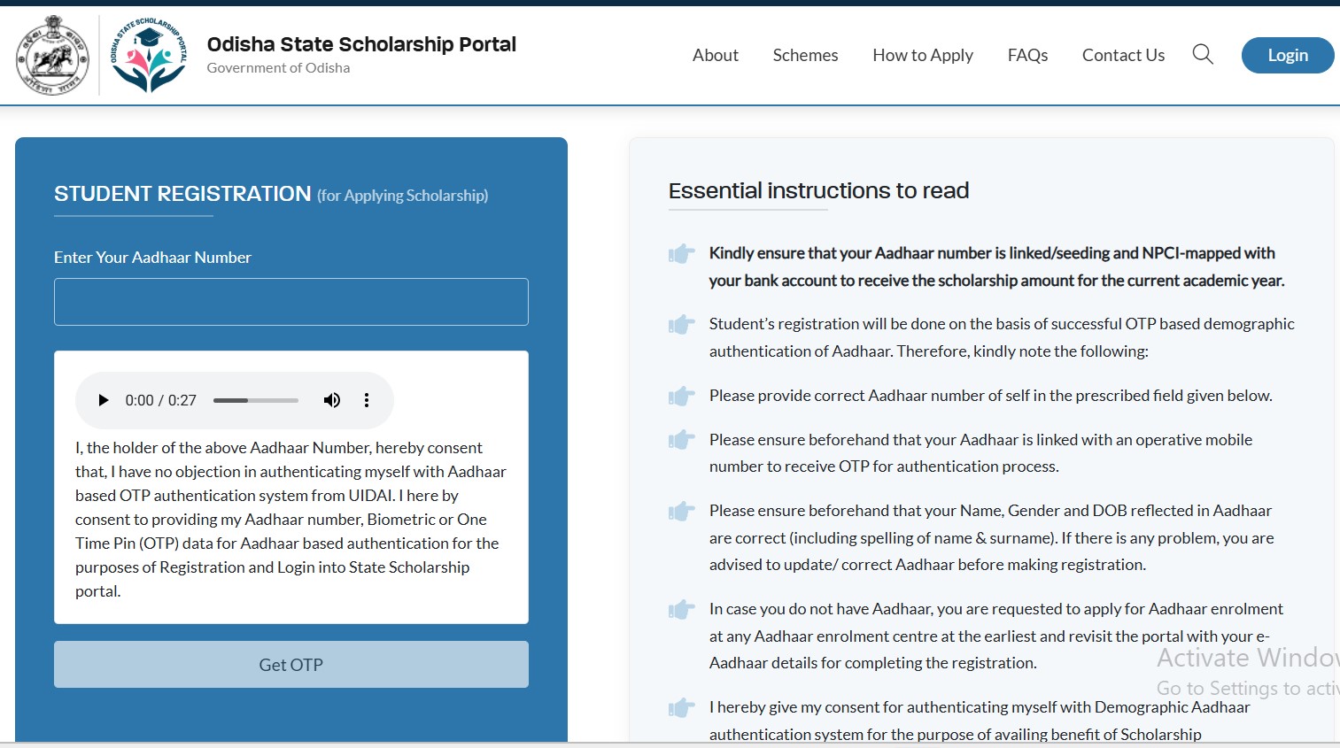The image size is (1340, 748).
Task: Click pointing hand icon beside Aadhaar enrolment instruction
Action: pyautogui.click(x=681, y=609)
